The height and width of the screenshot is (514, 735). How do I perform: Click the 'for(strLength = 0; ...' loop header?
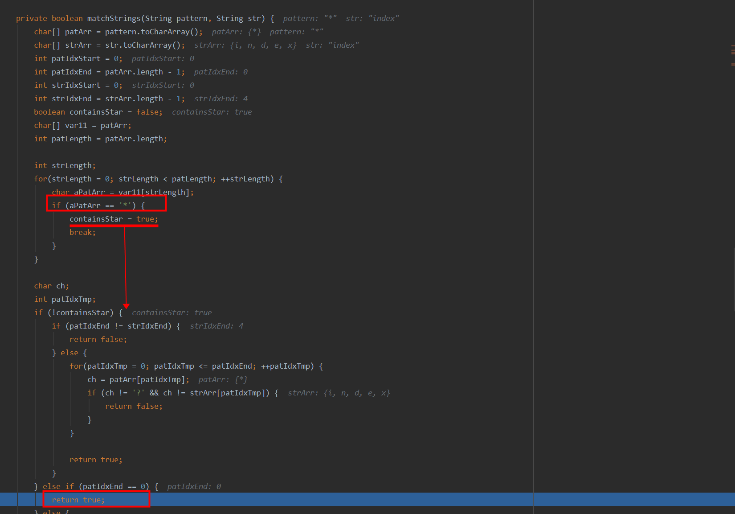pyautogui.click(x=158, y=179)
